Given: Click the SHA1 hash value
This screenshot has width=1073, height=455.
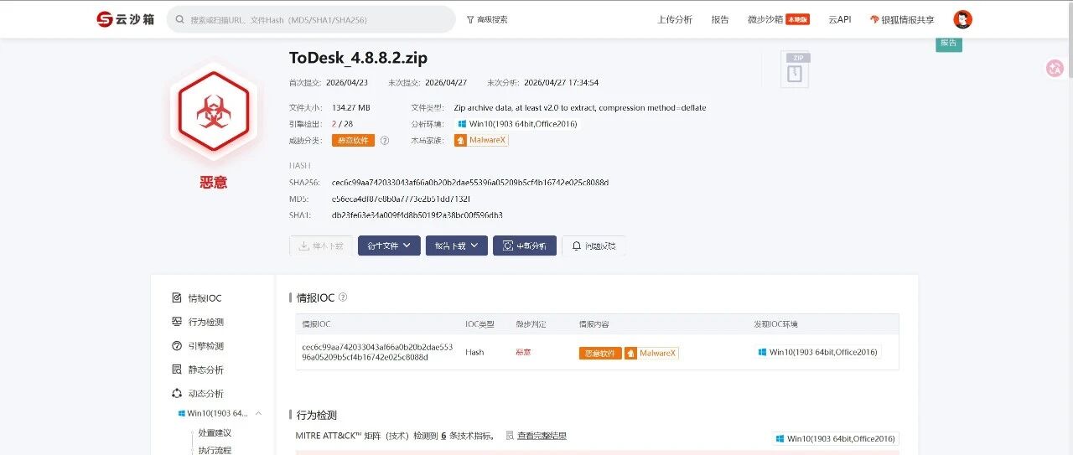Looking at the screenshot, I should (417, 215).
